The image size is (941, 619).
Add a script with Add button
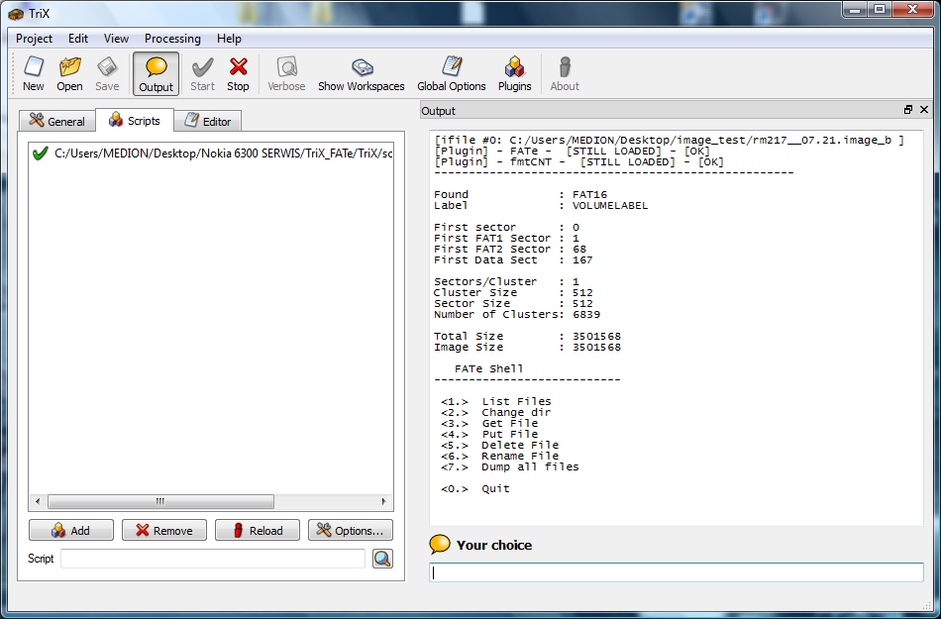(x=70, y=530)
